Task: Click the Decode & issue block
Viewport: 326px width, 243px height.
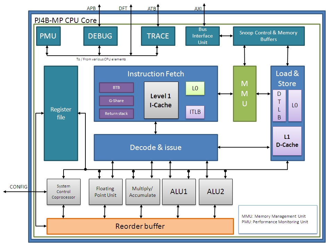Action: [156, 148]
